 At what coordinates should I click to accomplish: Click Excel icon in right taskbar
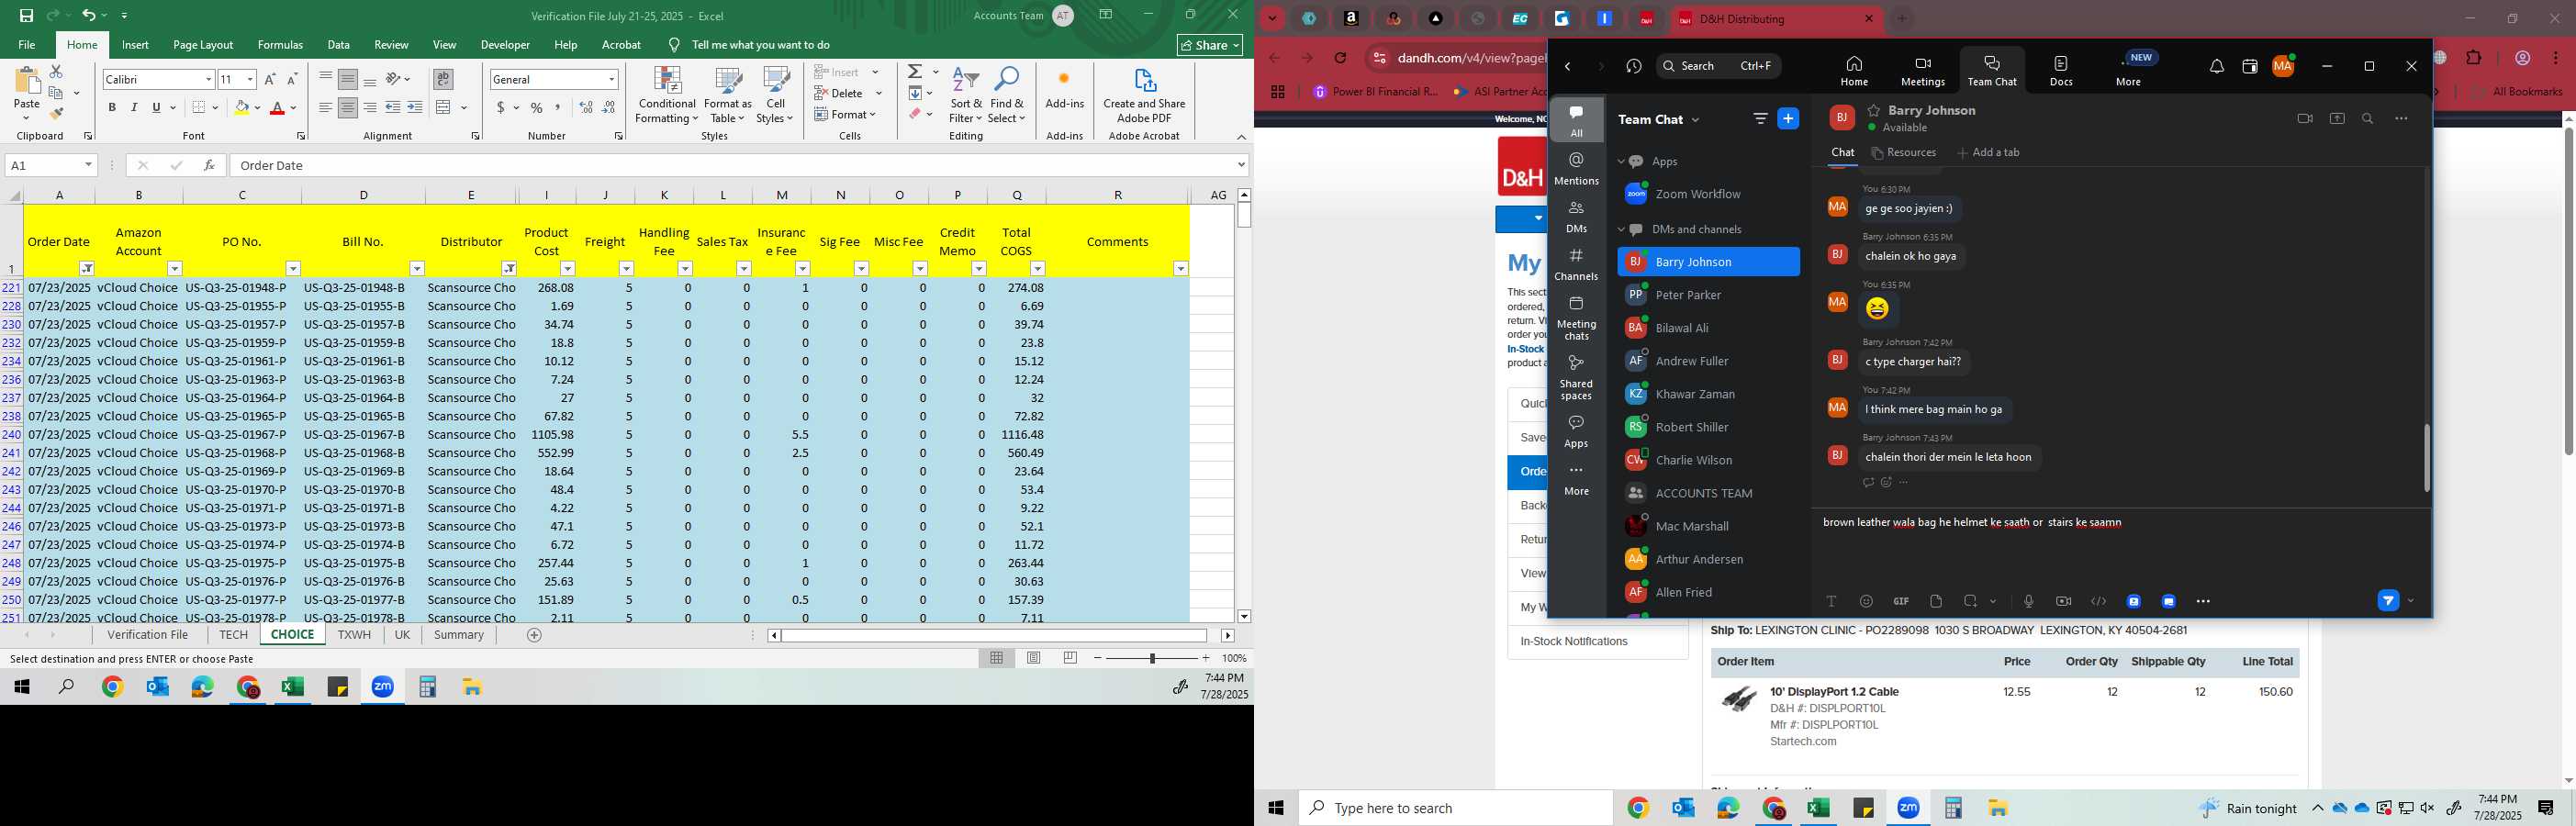[1818, 808]
